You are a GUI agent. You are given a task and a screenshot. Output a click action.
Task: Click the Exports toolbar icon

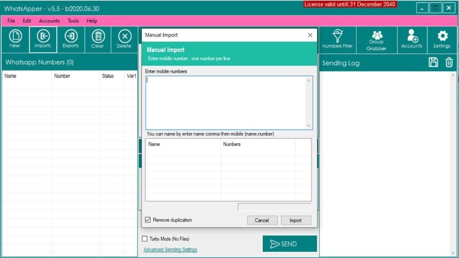(71, 39)
